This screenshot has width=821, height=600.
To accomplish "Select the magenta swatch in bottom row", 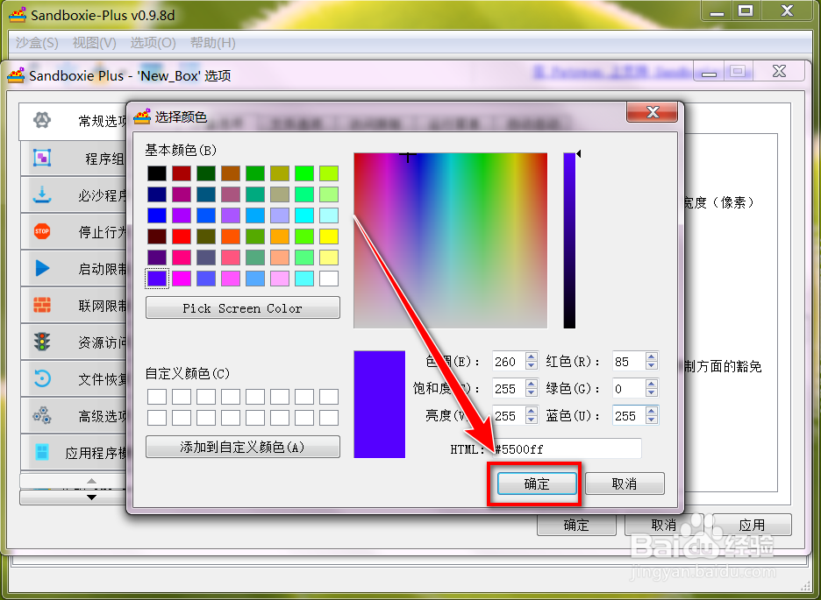I will [182, 279].
